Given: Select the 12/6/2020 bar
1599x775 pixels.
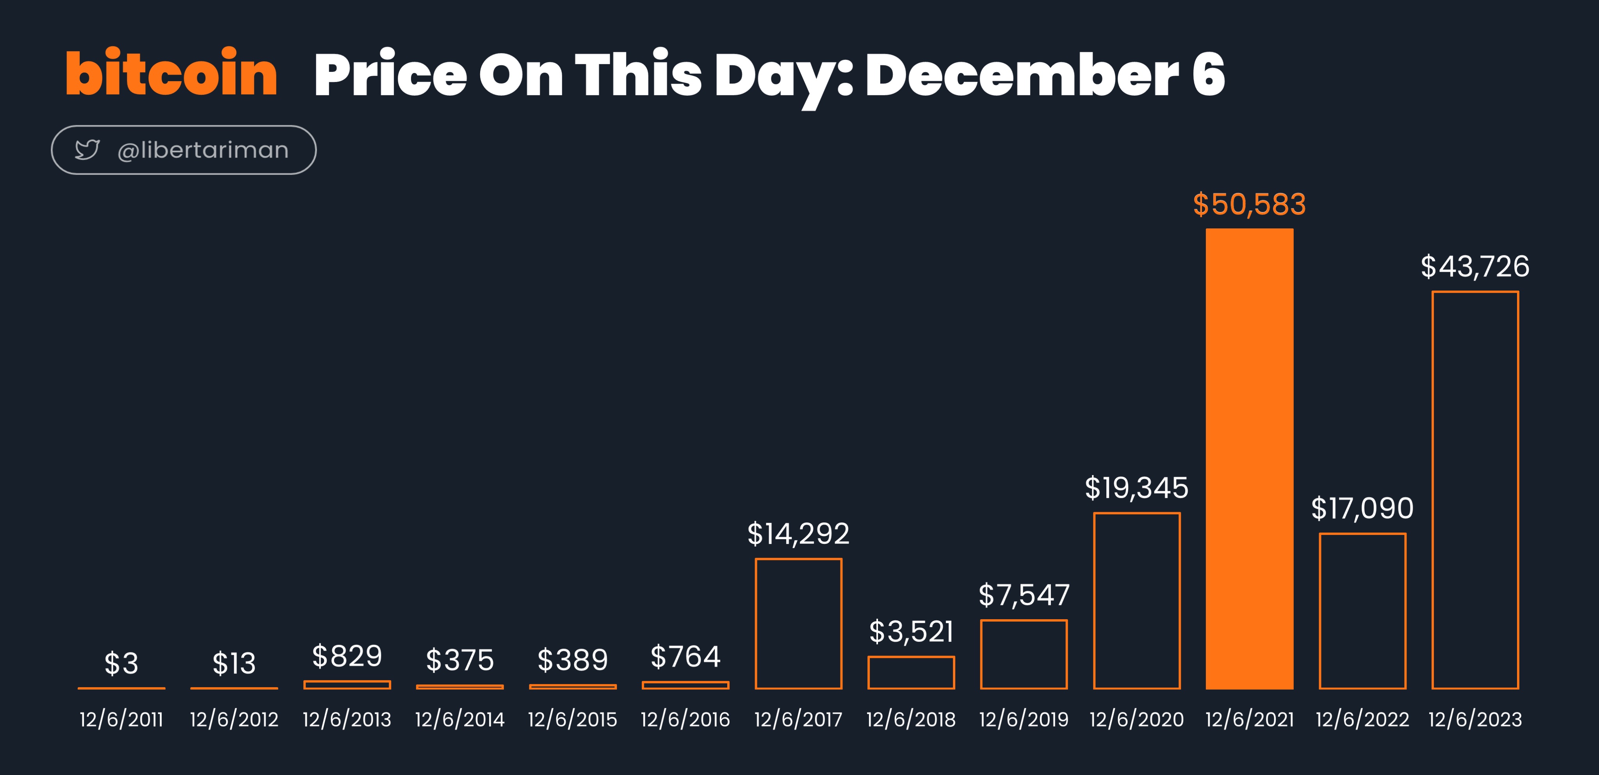Looking at the screenshot, I should (x=1137, y=600).
